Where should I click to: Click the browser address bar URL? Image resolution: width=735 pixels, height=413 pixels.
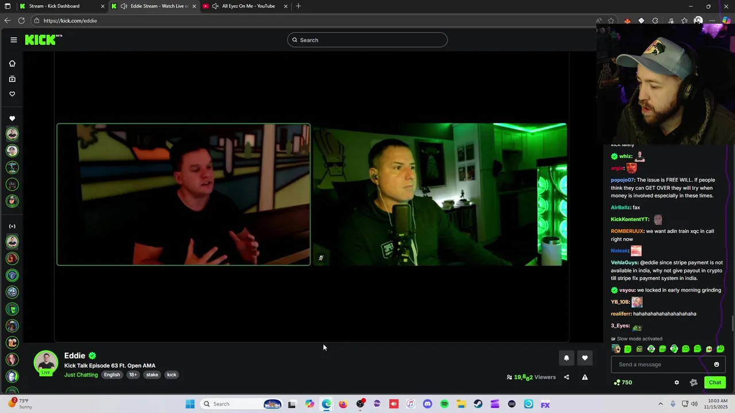pyautogui.click(x=70, y=21)
